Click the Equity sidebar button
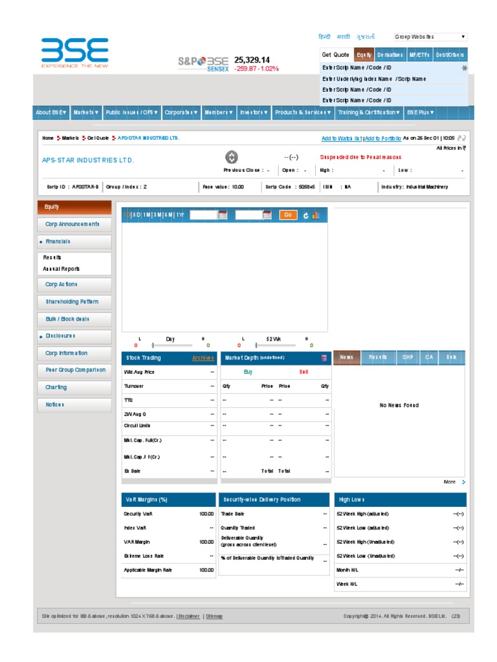The height and width of the screenshot is (662, 497). pos(74,208)
